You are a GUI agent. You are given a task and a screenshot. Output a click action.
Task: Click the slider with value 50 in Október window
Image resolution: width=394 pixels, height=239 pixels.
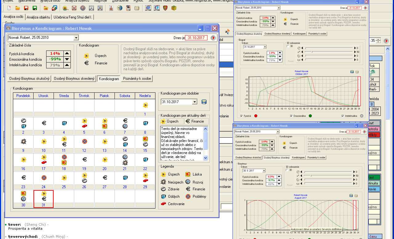[329, 52]
